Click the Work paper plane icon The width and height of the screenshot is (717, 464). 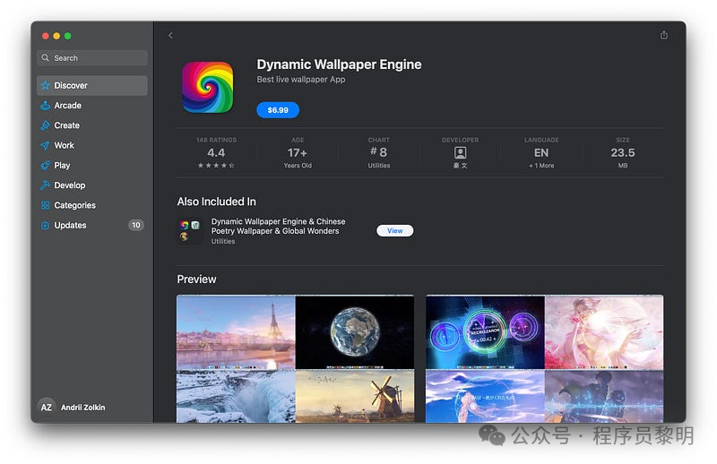(46, 145)
